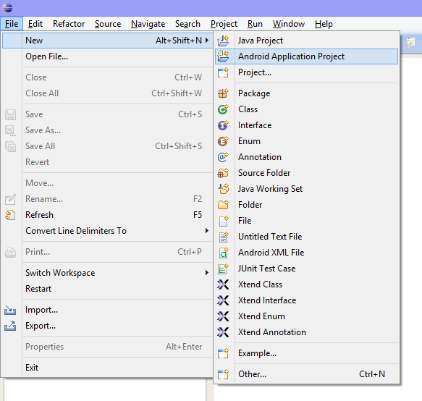The height and width of the screenshot is (401, 422).
Task: Click the Android Application Project icon
Action: [x=223, y=56]
